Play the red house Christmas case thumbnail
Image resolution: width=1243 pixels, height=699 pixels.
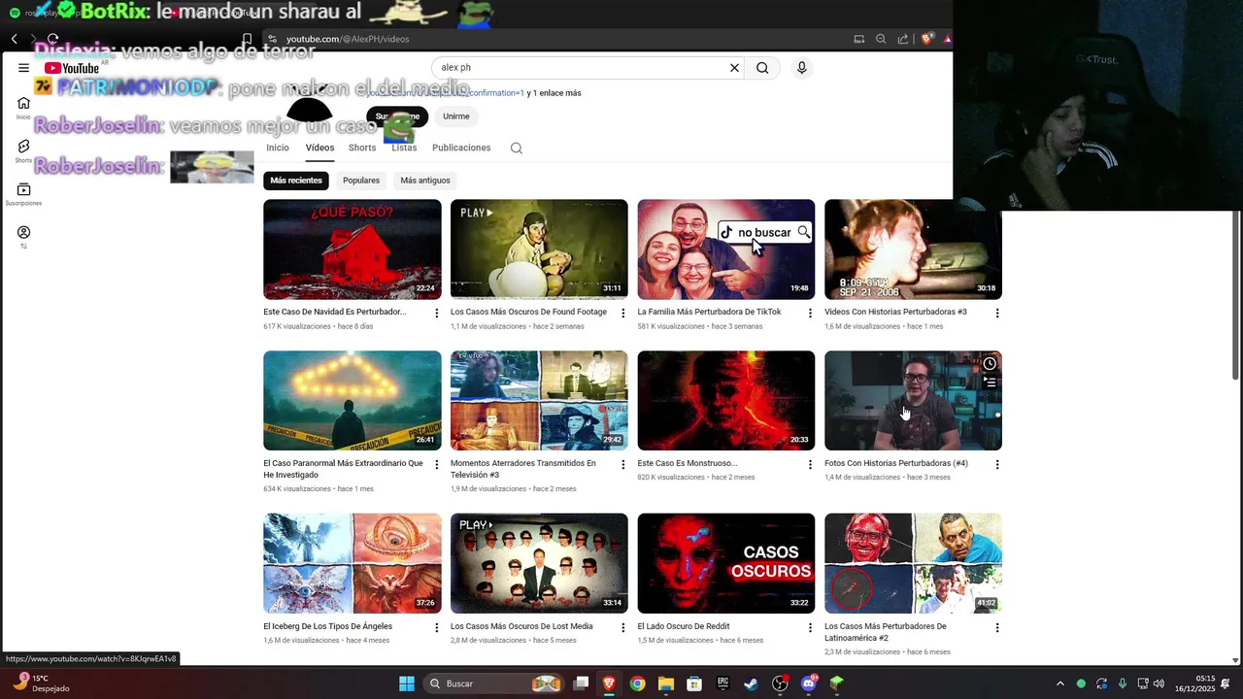click(x=353, y=250)
